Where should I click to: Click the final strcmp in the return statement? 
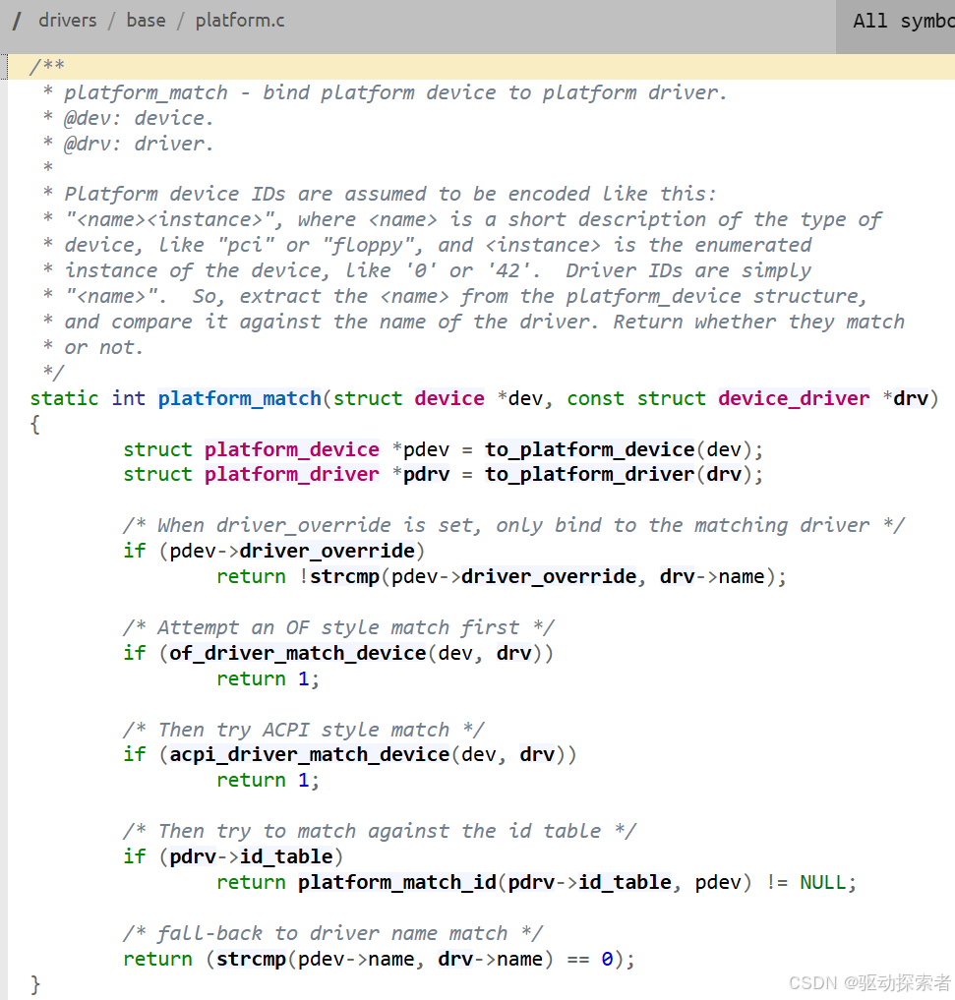250,959
